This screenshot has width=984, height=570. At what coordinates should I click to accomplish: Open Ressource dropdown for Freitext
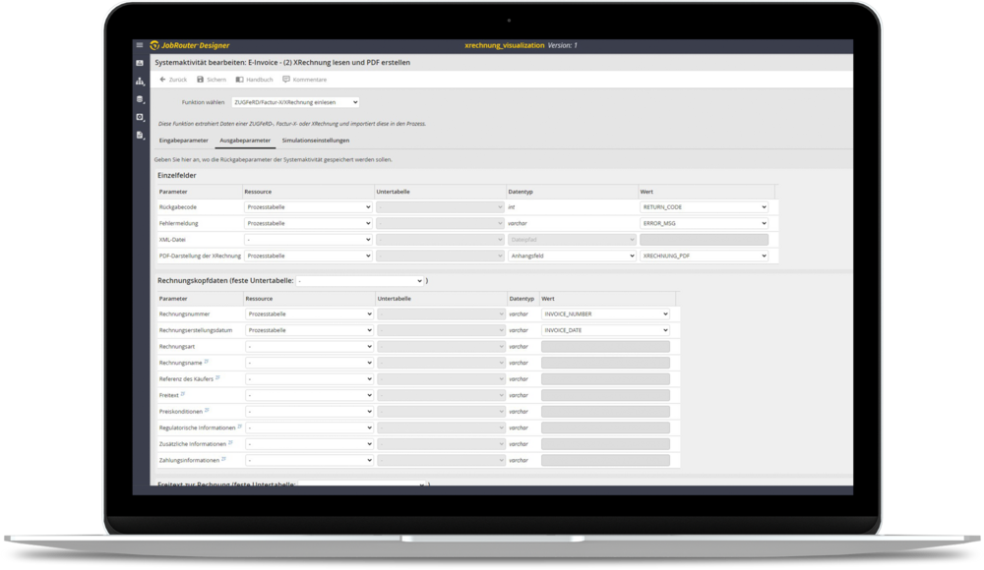pyautogui.click(x=309, y=395)
